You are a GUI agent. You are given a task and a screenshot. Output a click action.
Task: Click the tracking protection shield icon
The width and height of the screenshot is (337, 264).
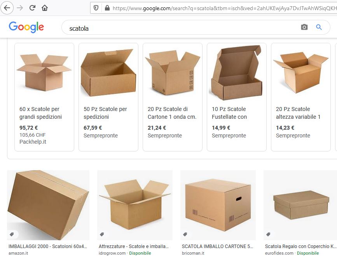coord(96,8)
